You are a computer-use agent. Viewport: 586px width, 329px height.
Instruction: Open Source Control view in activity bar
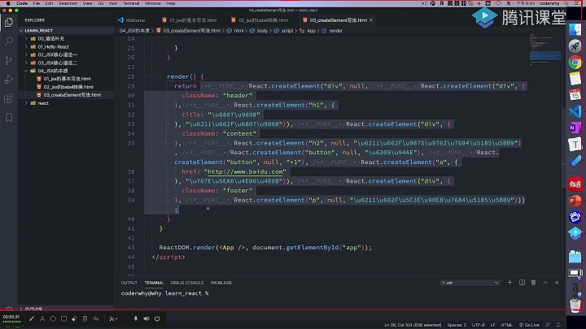9,60
